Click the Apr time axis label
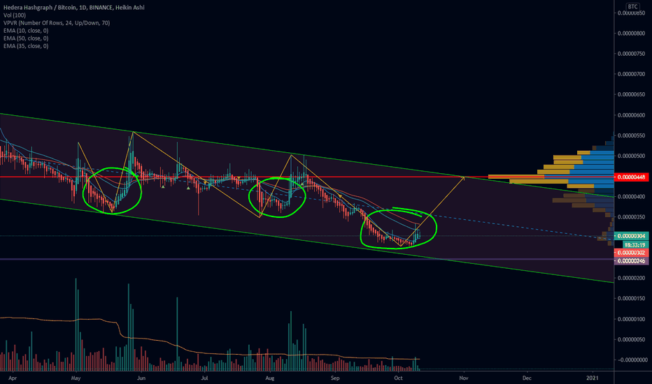The width and height of the screenshot is (652, 384). [x=13, y=378]
